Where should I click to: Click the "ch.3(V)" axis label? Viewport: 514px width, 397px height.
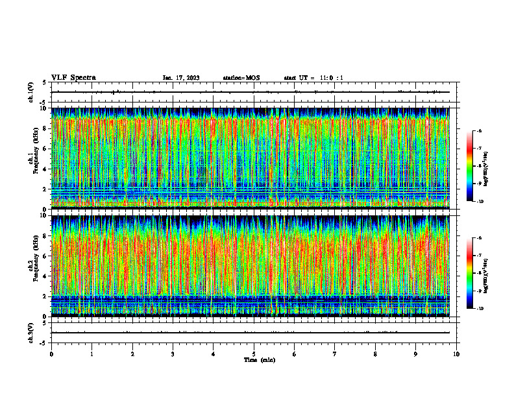31,333
